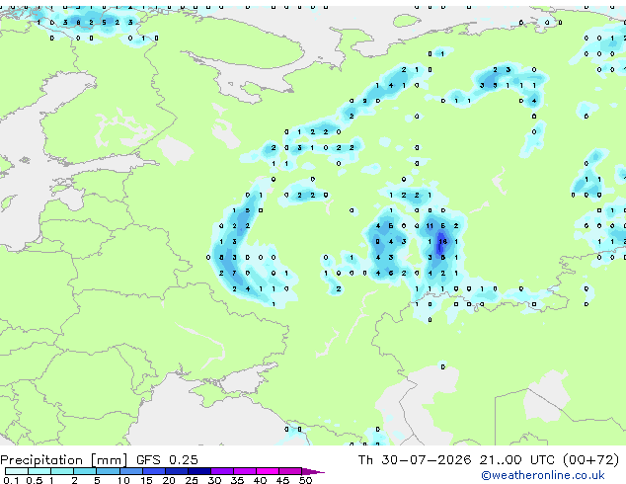Viewport: 626px width, 484px height.
Task: Click the map value '11' on the map
Action: [430, 226]
